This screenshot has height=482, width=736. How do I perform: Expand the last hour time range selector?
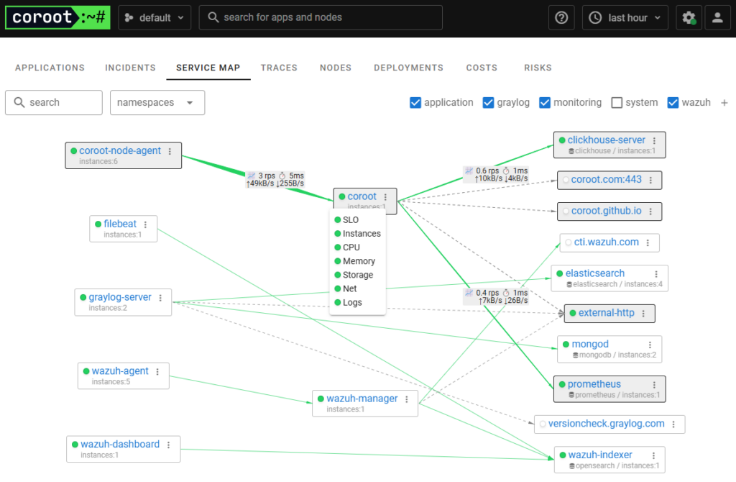coord(625,17)
